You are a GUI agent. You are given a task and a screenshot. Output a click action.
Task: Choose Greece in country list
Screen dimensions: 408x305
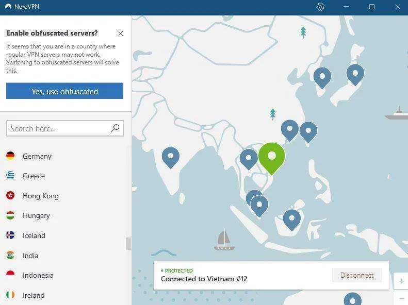(x=34, y=176)
